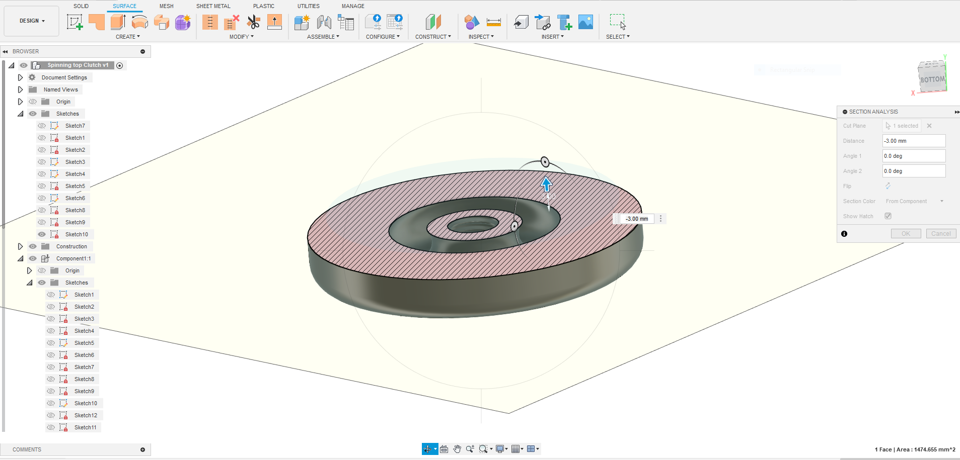Click the New Component icon in Assemble
960x460 pixels.
click(302, 22)
